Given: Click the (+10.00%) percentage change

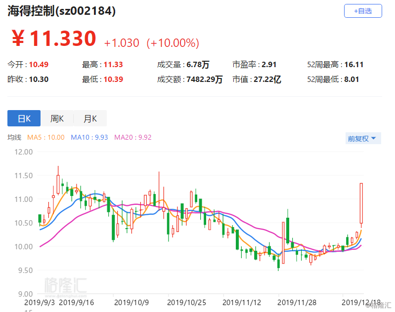Looking at the screenshot, I should [173, 43].
